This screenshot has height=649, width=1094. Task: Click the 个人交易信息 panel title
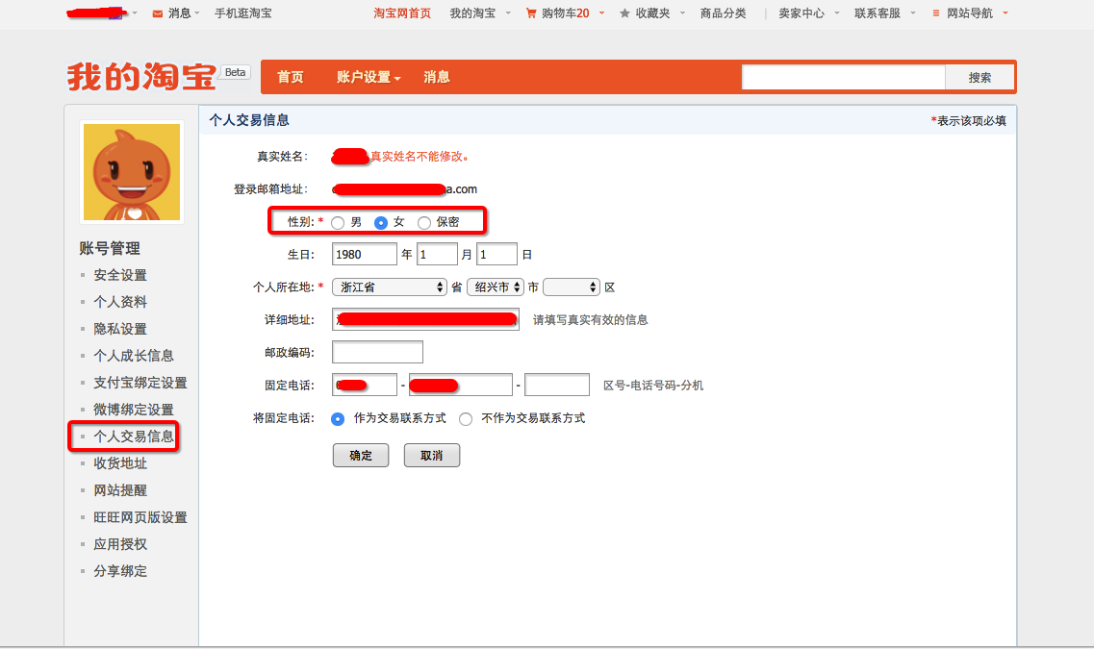click(x=249, y=120)
